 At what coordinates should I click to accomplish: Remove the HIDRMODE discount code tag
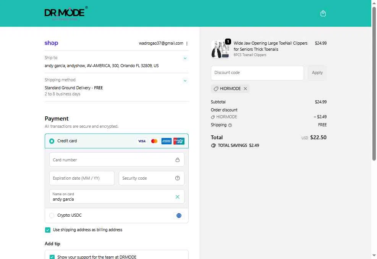pyautogui.click(x=245, y=88)
